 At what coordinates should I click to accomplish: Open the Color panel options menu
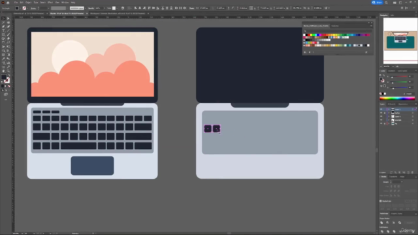pos(415,71)
